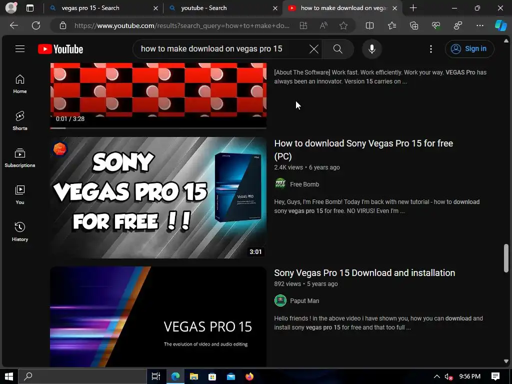Screen dimensions: 512x384
Task: Click the page vertical scrollbar thumb
Action: (506, 258)
